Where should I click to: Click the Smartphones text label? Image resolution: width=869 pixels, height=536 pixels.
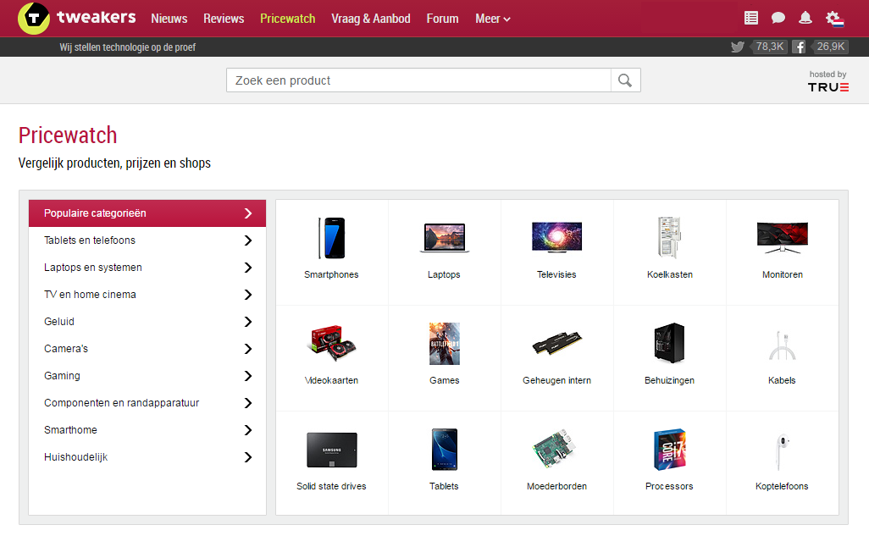pyautogui.click(x=331, y=274)
